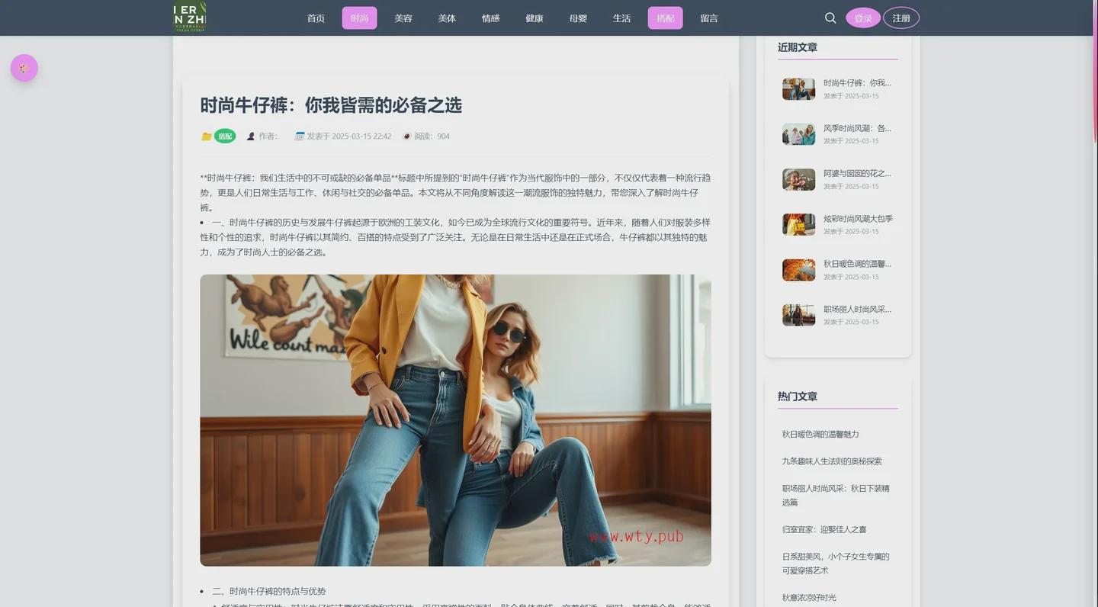Select the green 搭配 category tag

[225, 136]
